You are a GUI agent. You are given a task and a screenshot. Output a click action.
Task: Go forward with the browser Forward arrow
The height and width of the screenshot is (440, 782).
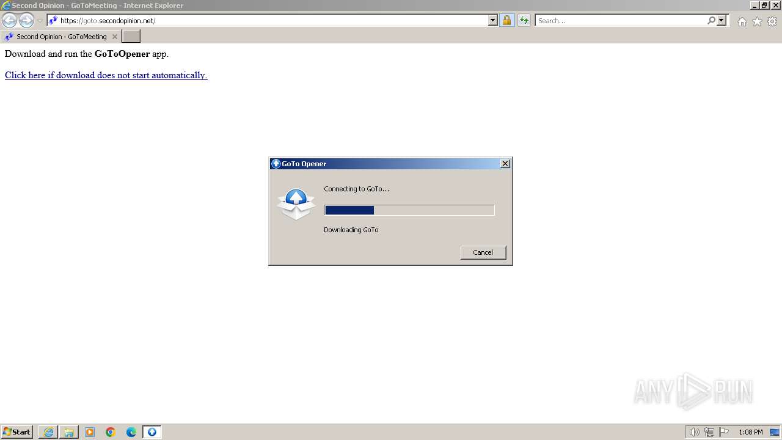tap(26, 21)
